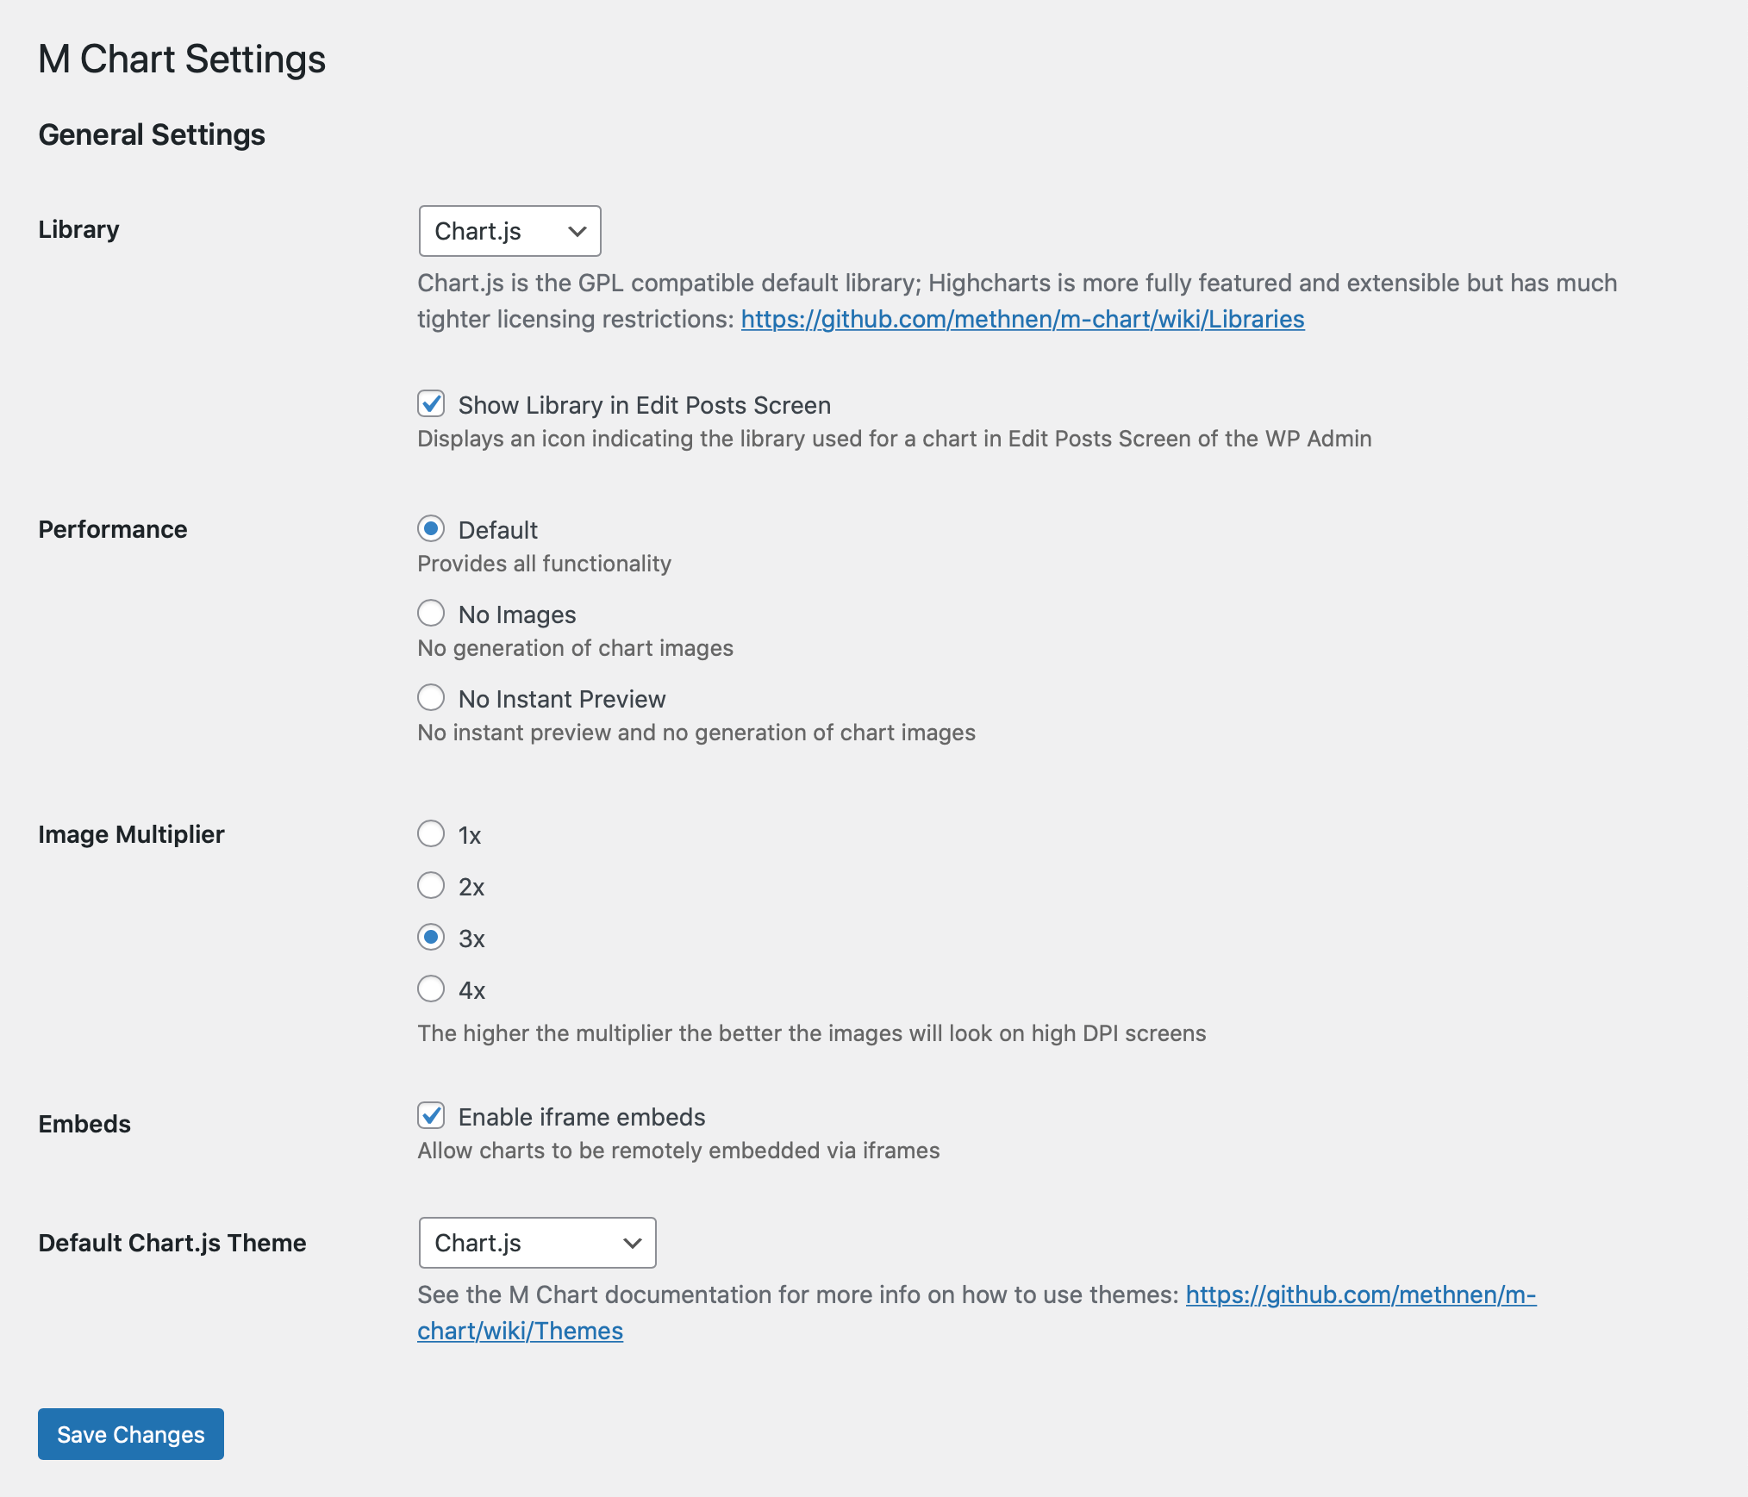Click the chevron of the theme select
The image size is (1748, 1497).
(x=633, y=1243)
